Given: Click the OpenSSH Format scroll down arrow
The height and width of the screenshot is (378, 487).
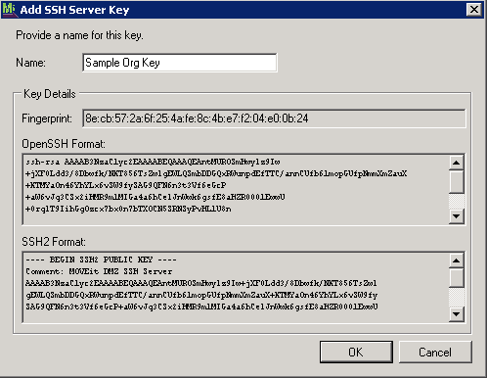Looking at the screenshot, I should click(457, 216).
